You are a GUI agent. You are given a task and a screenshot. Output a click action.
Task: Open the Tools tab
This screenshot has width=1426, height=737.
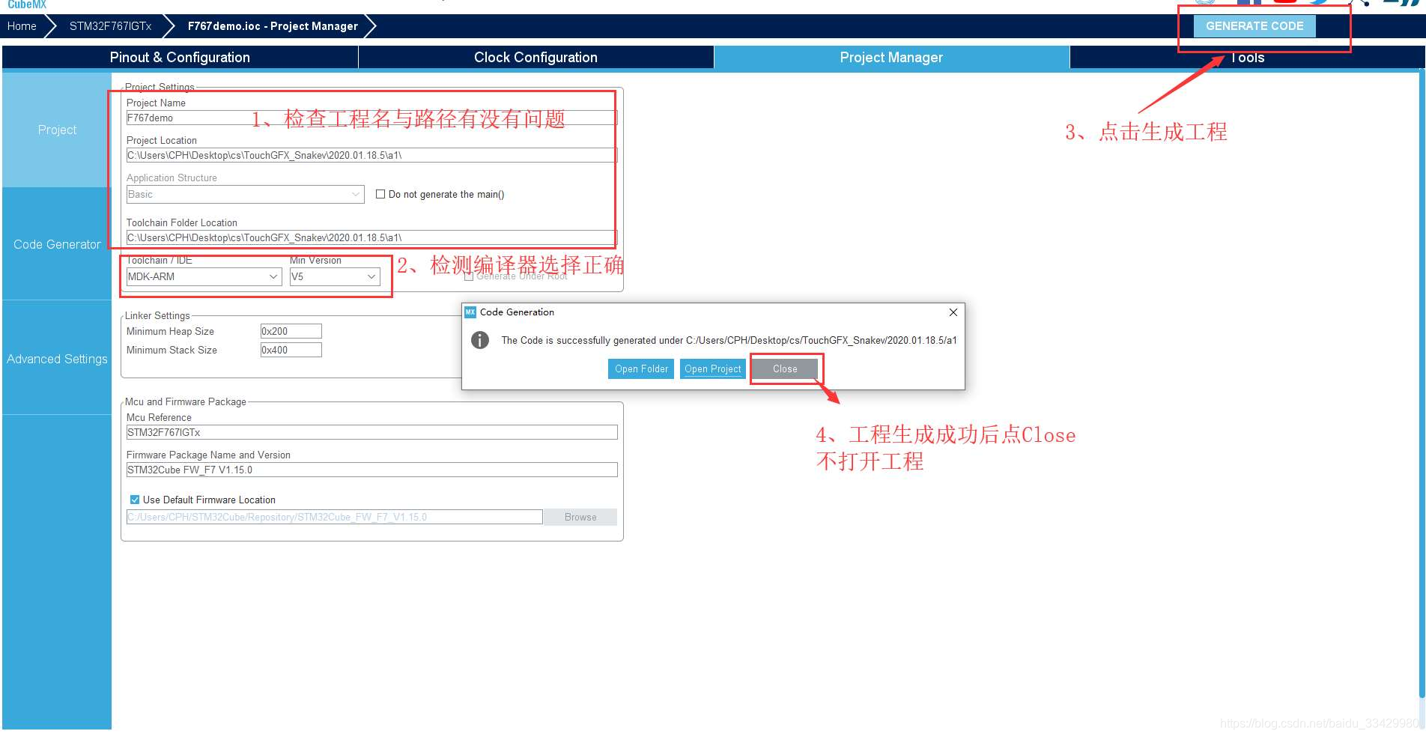(x=1247, y=58)
